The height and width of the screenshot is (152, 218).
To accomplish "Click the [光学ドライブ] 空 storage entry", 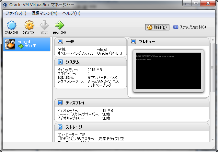I will point(111,138).
